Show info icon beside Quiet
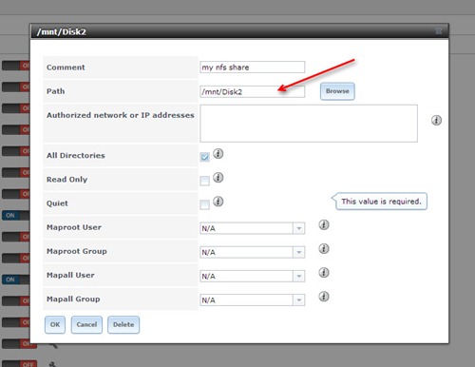Viewport: 475px width, 367px height. pos(218,202)
